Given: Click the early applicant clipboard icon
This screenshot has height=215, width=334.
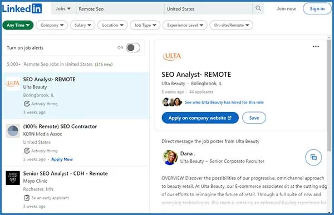Looking at the screenshot, I should 27,198.
